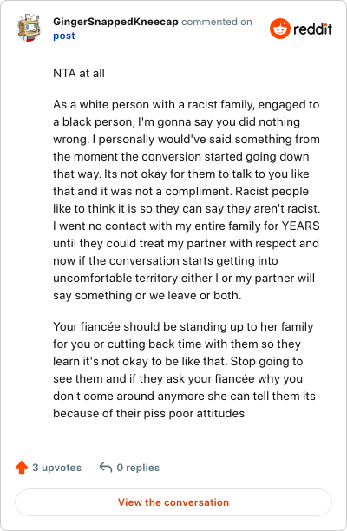347x531 pixels.
Task: Click the reply arrow icon
Action: (105, 468)
